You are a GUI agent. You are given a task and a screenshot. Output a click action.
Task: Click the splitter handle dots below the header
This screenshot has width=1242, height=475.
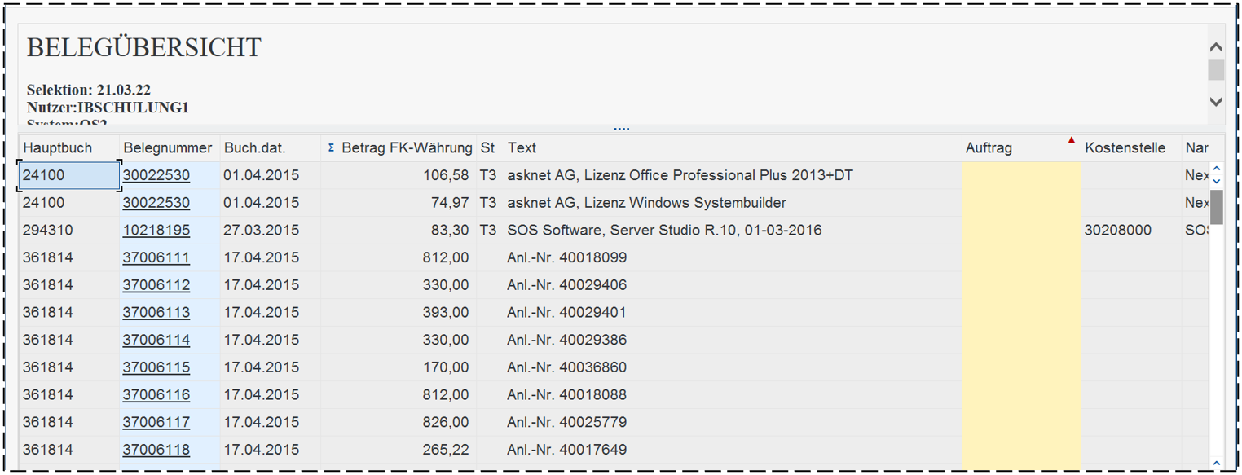point(621,129)
